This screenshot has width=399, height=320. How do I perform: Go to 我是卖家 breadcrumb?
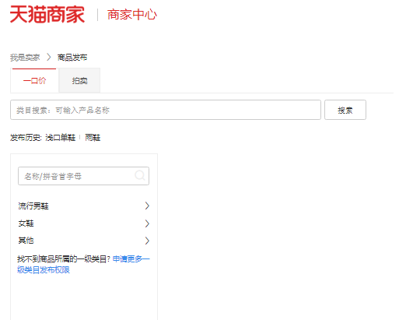tap(25, 58)
